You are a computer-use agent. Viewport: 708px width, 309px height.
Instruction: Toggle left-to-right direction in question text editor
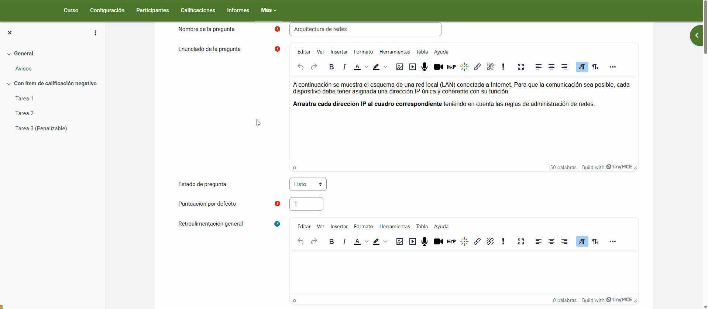[582, 67]
